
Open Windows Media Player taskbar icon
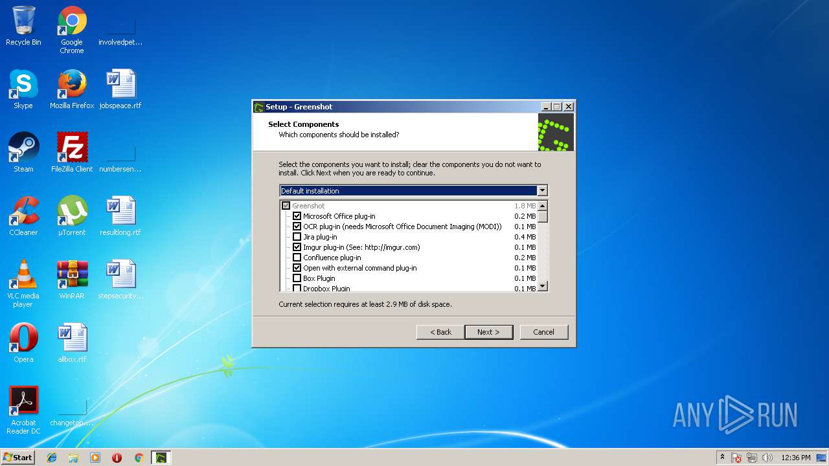tap(95, 458)
